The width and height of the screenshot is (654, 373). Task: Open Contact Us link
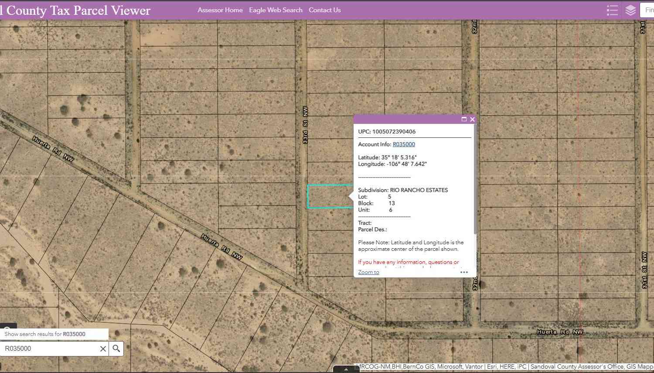[x=325, y=10]
